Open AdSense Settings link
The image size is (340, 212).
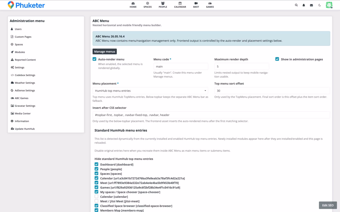point(25,91)
